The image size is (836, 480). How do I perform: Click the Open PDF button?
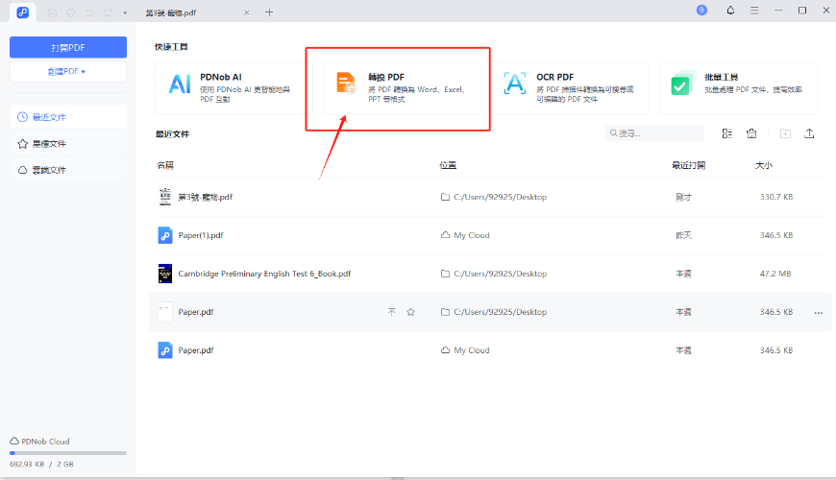[68, 47]
